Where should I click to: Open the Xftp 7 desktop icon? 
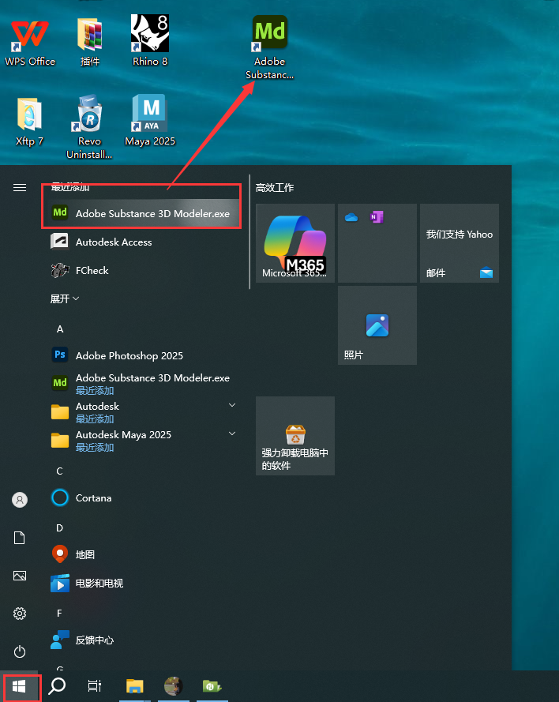[29, 122]
